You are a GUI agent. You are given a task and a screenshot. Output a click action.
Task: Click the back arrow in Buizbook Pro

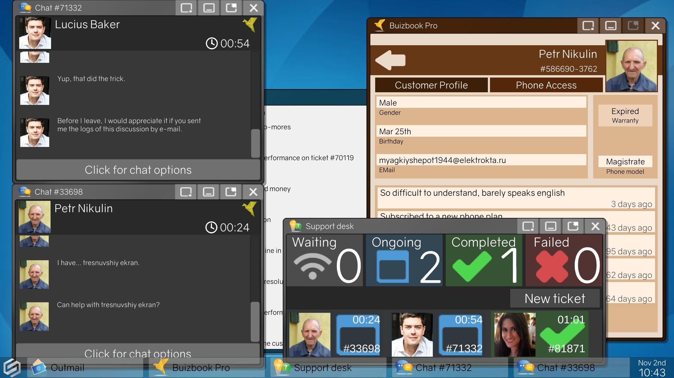coord(390,60)
